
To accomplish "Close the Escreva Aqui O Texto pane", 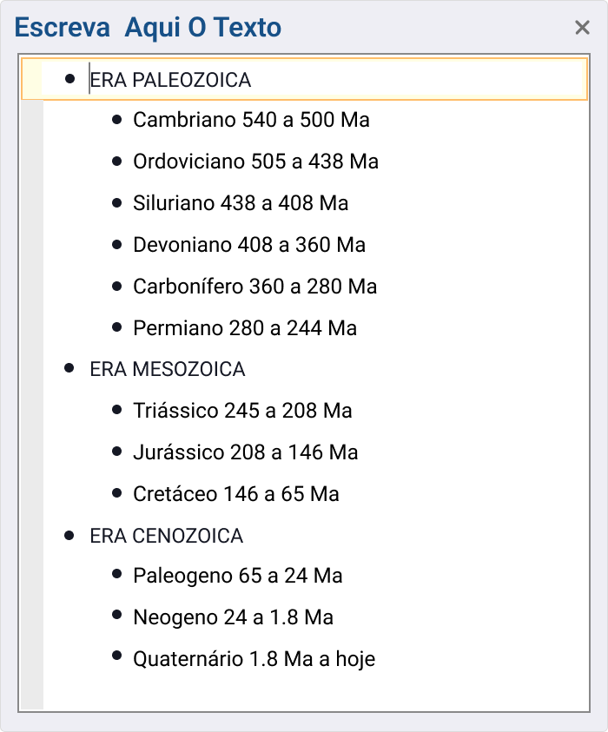I will click(x=582, y=28).
